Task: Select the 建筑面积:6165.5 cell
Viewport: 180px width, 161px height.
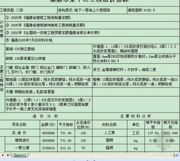Action: tap(153, 10)
